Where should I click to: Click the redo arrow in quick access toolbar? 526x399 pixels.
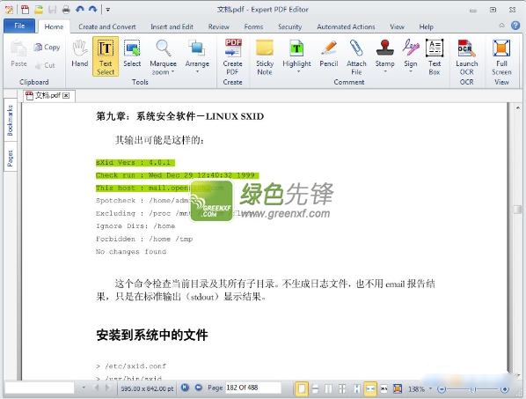[x=93, y=10]
